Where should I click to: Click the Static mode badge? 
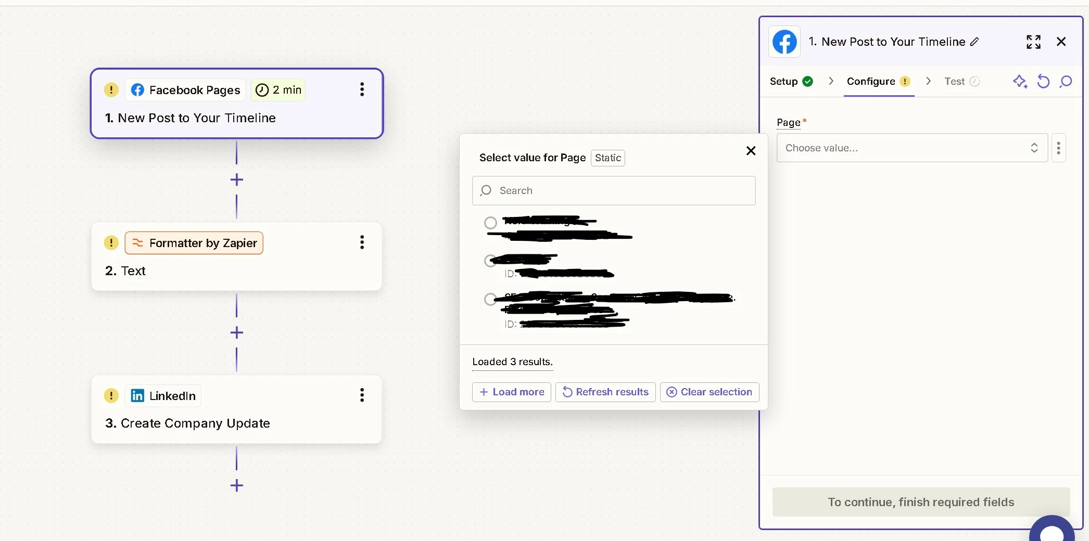coord(608,158)
